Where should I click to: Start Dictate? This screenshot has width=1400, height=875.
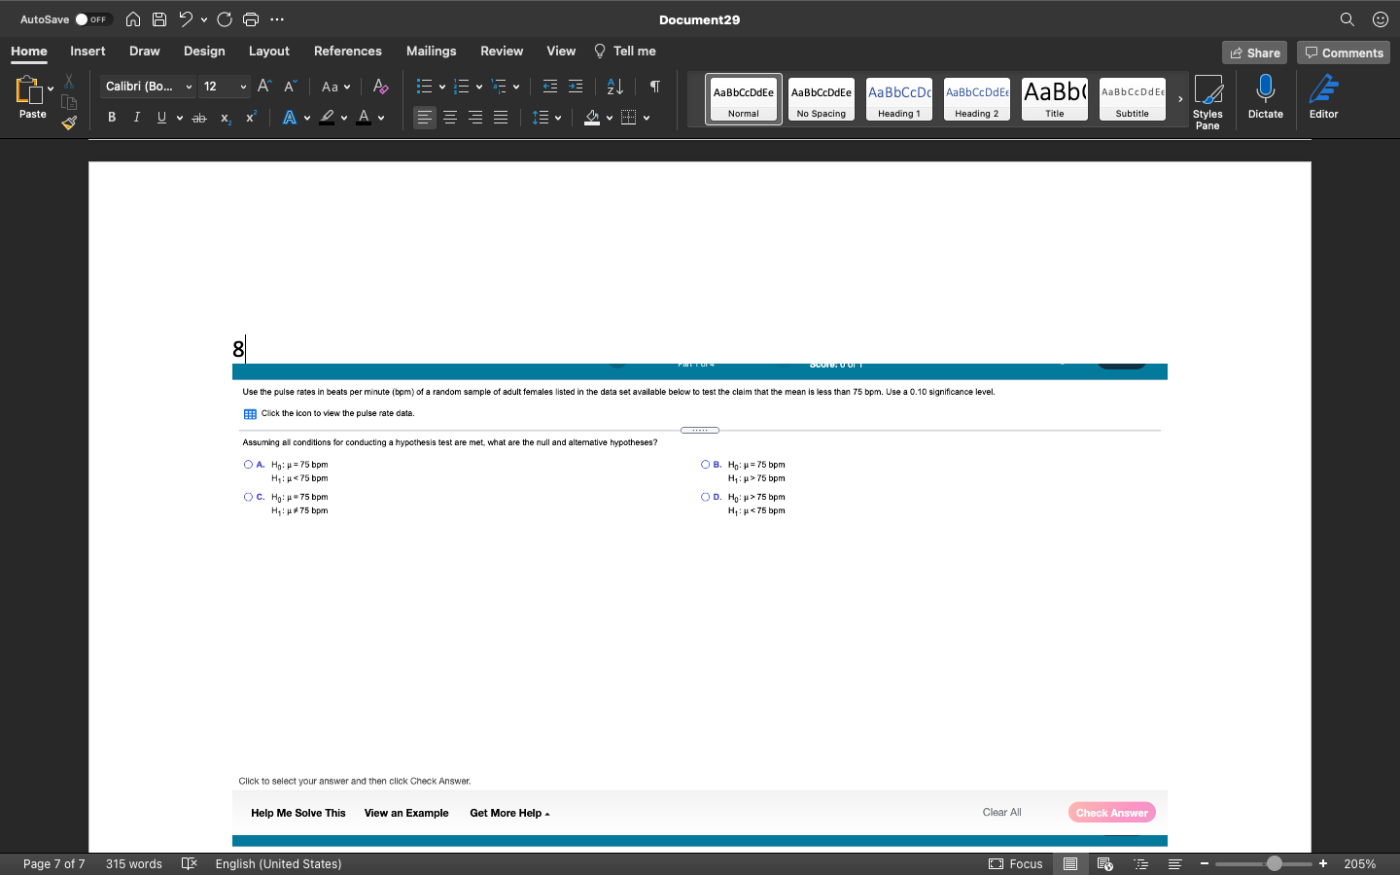pos(1265,97)
